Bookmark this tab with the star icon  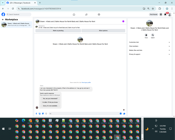click(x=153, y=8)
